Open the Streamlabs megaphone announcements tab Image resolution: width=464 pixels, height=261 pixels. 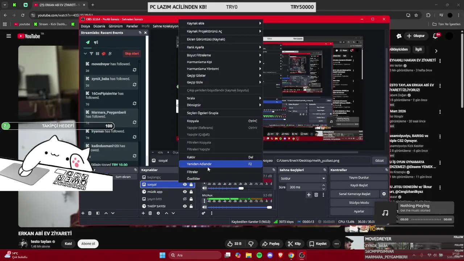point(96,42)
